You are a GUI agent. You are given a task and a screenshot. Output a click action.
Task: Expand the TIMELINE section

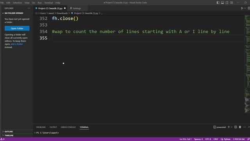point(9,136)
